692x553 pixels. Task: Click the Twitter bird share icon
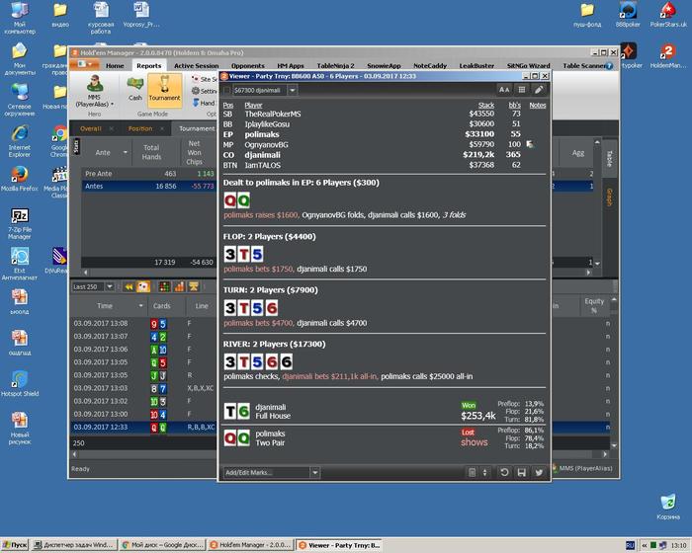pos(539,472)
